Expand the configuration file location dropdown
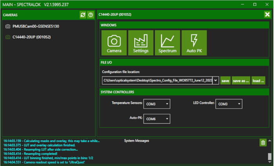274x166 pixels. [x=216, y=80]
